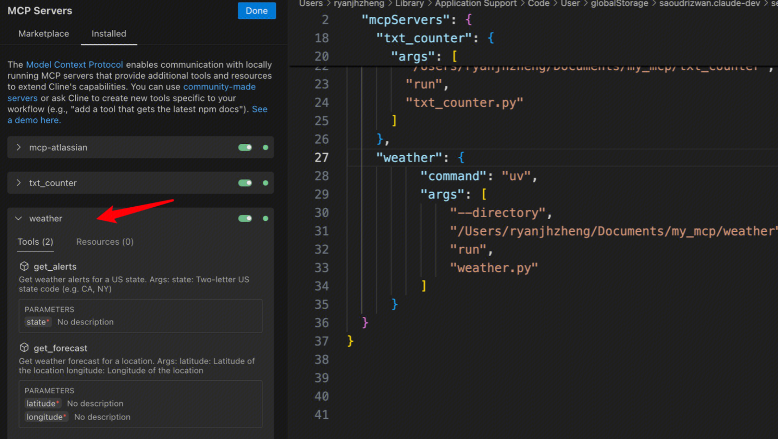Click txt_counter green status dot
The image size is (778, 439).
265,183
